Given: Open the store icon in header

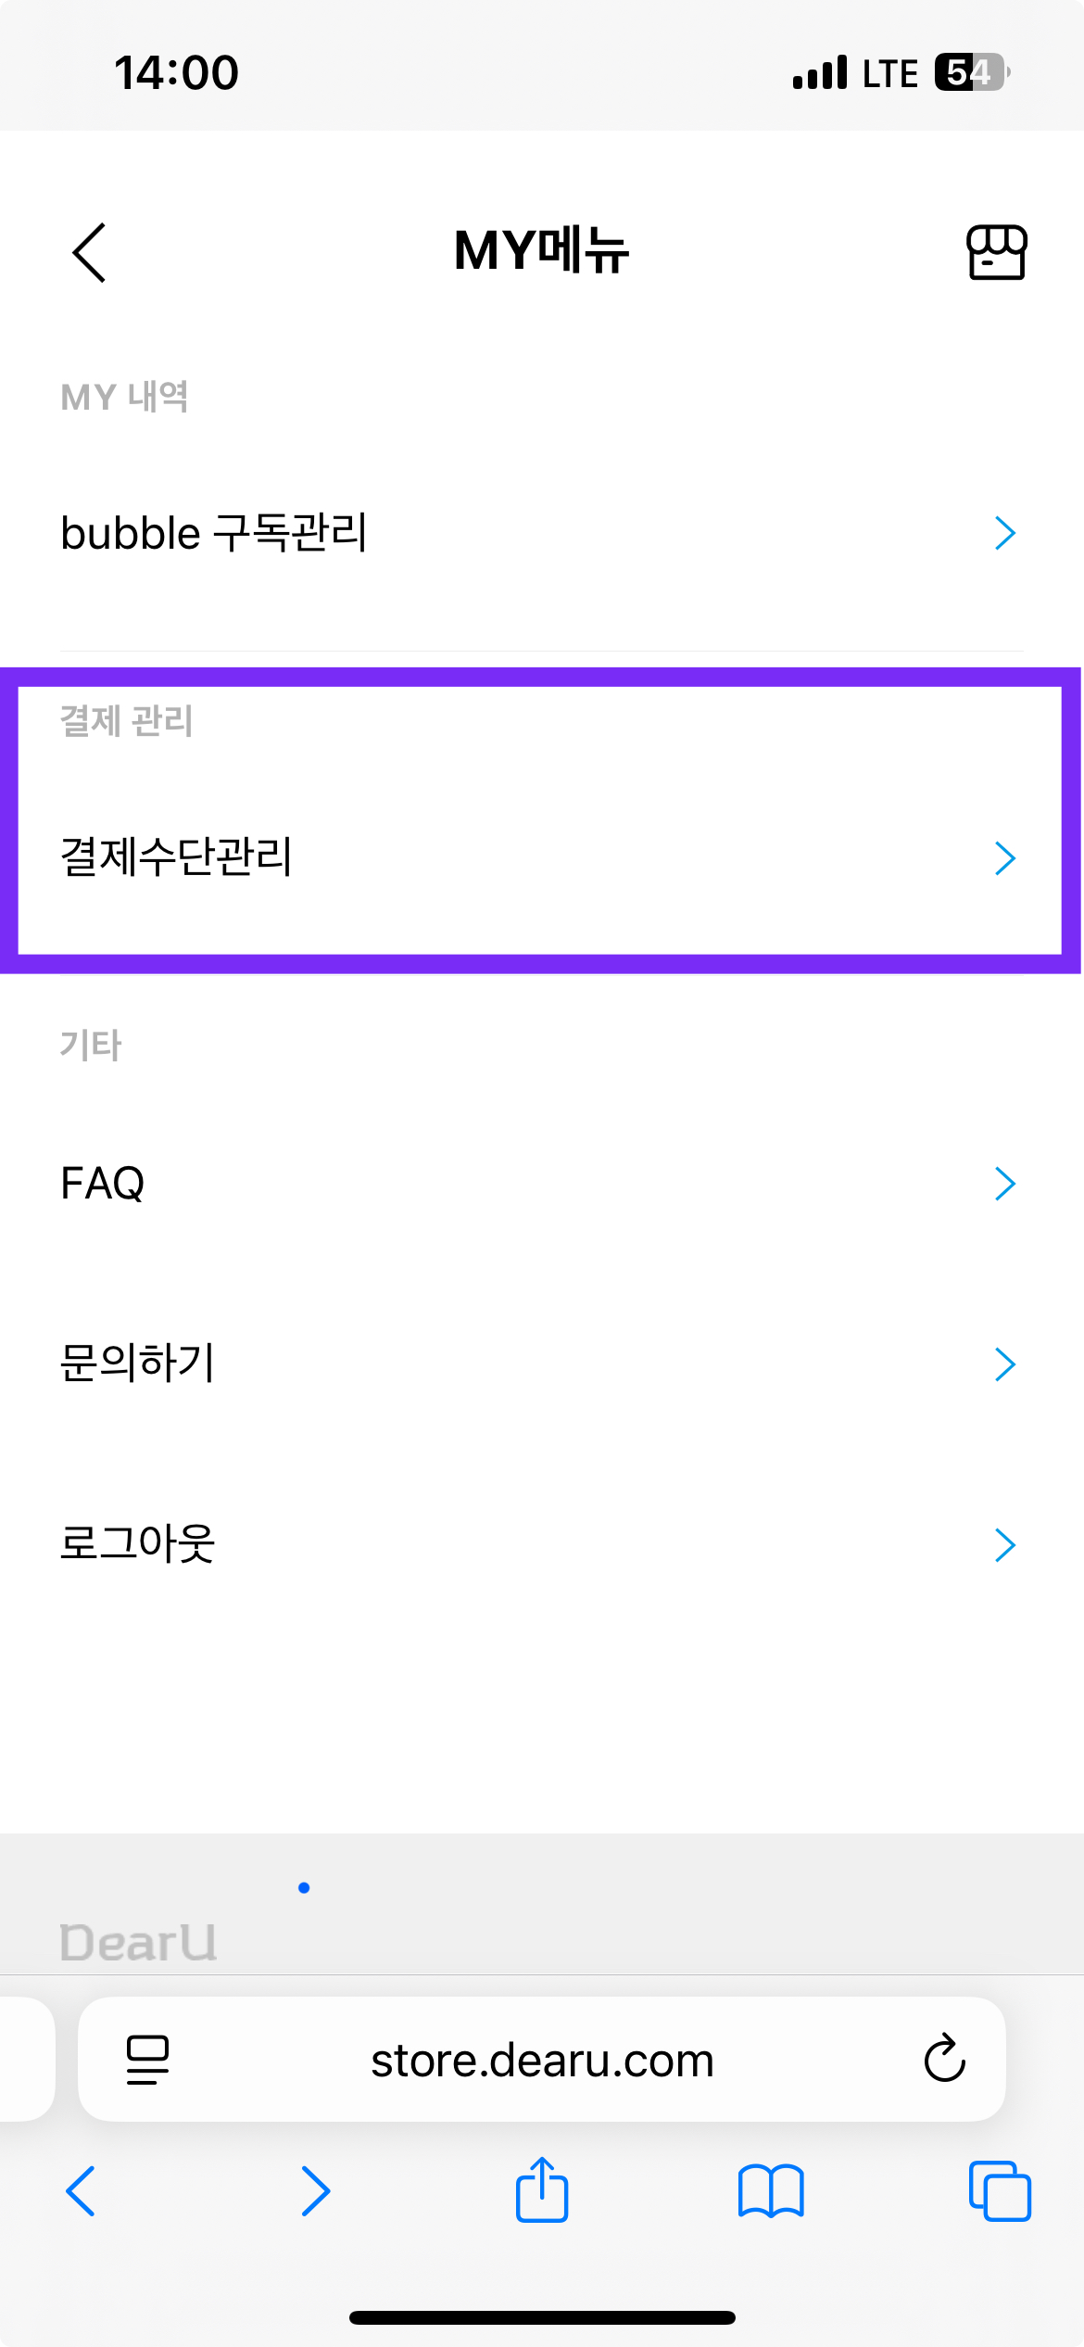Looking at the screenshot, I should point(997,252).
